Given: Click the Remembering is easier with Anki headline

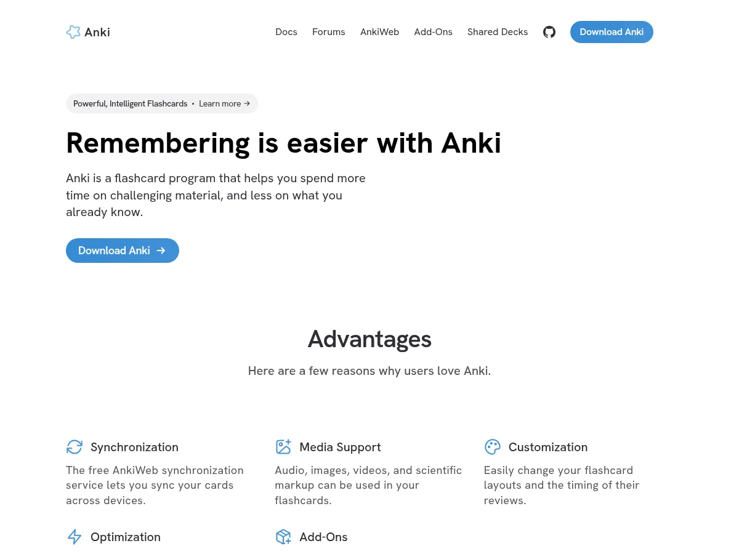Looking at the screenshot, I should click(283, 142).
